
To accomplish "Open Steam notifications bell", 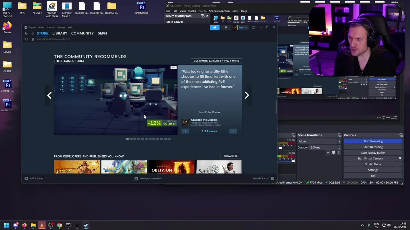I will (226, 27).
